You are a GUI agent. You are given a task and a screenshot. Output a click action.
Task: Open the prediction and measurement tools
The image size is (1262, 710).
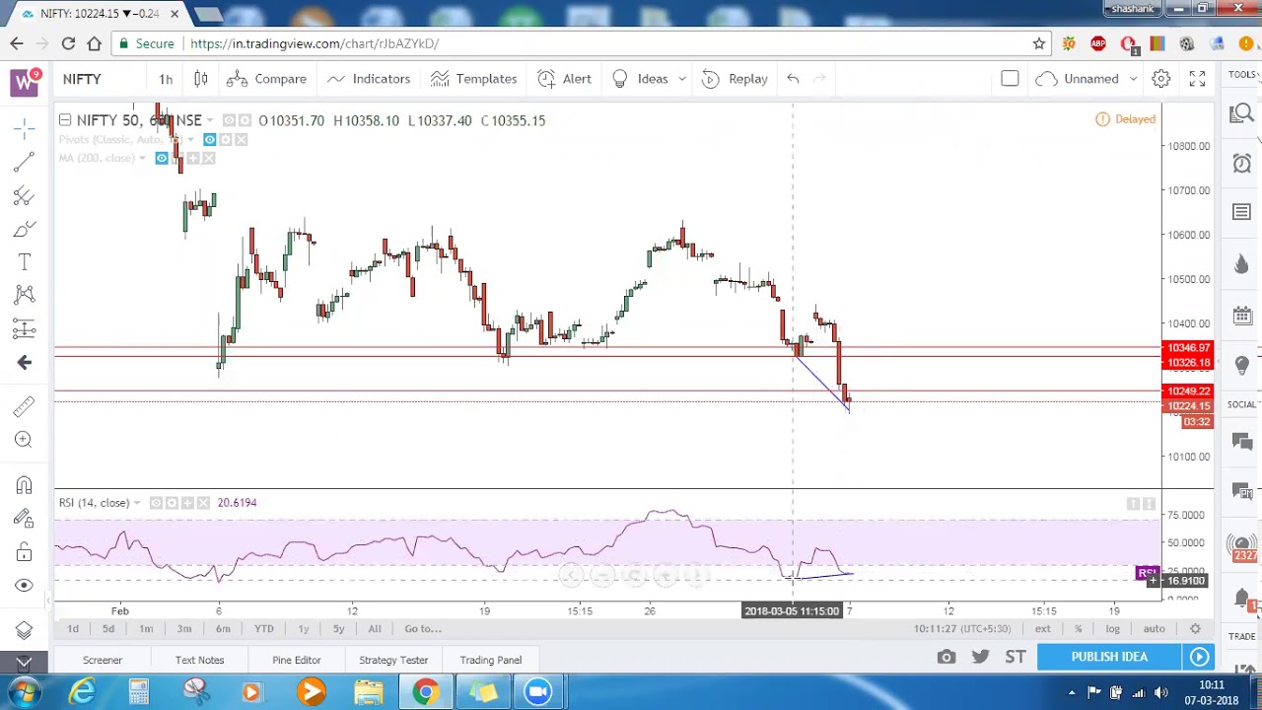(x=25, y=327)
